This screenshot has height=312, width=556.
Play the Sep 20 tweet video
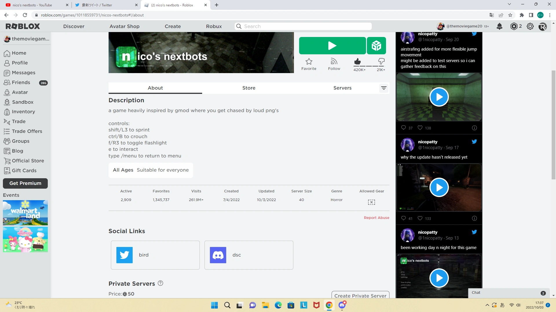[x=439, y=97]
